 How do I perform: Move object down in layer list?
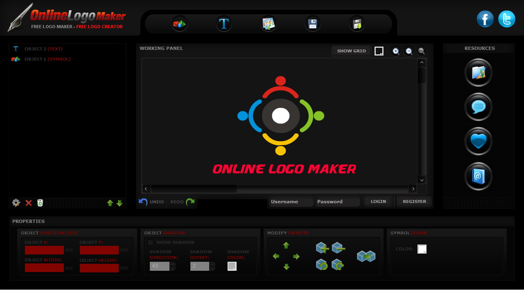[x=120, y=203]
